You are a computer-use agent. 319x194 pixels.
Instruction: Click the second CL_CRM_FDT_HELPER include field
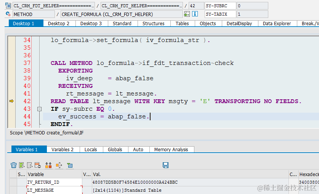pyautogui.click(x=142, y=6)
